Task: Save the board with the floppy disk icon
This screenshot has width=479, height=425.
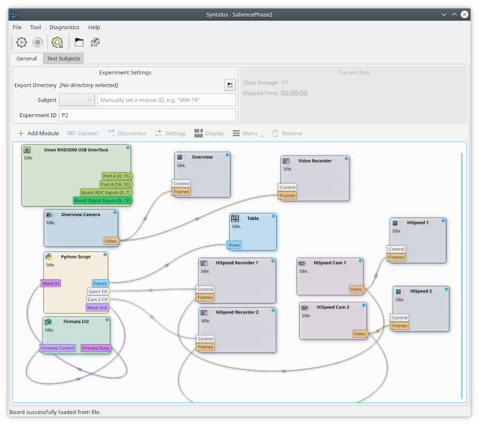Action: click(95, 42)
